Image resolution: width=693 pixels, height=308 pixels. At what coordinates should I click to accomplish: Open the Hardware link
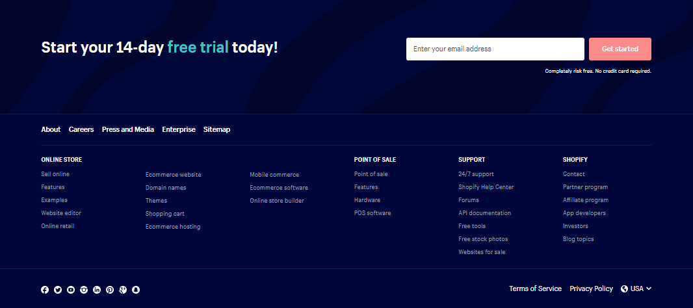tap(367, 200)
